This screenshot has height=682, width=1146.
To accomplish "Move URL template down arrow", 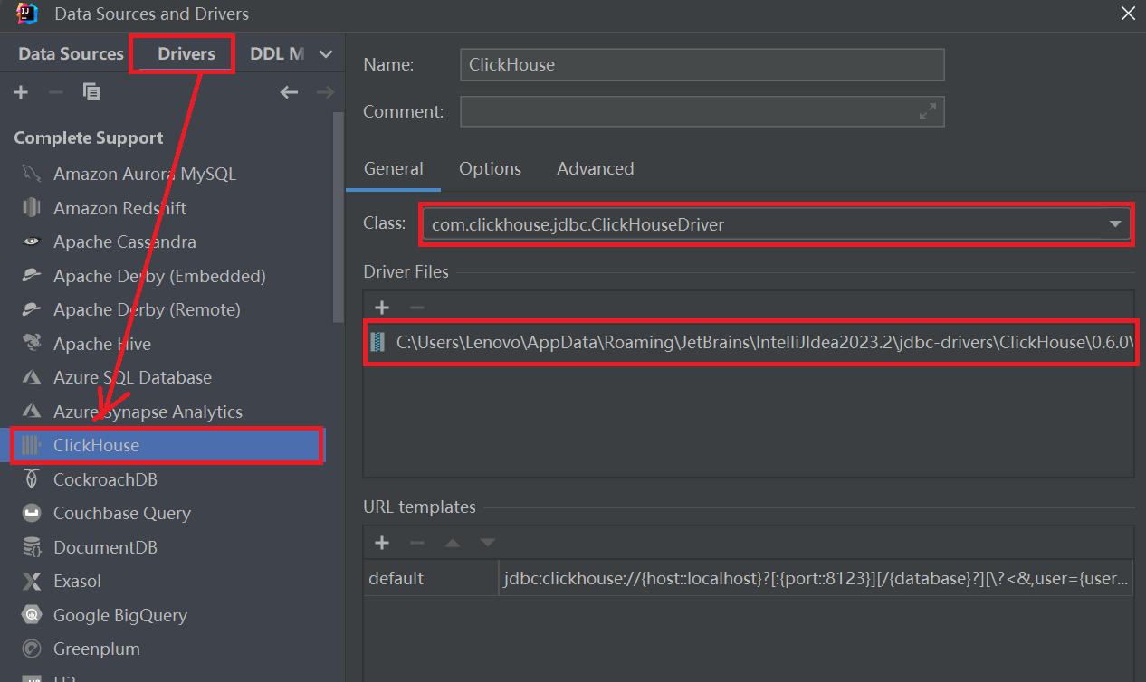I will tap(488, 543).
